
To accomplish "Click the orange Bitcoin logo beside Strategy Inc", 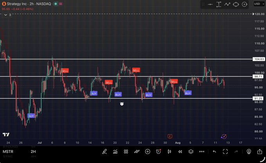I will click(4, 4).
